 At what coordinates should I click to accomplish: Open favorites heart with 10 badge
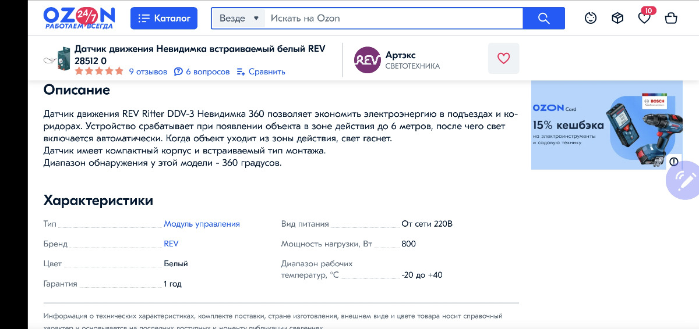coord(644,18)
